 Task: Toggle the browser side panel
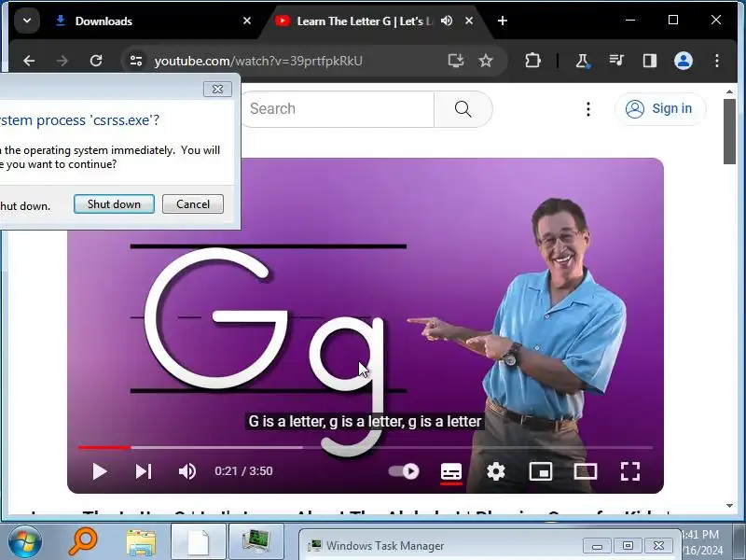(x=650, y=61)
